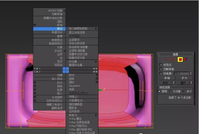The image size is (199, 134).
Task: Tick 忽略背面 checkbox in selection panel
Action: click(161, 69)
